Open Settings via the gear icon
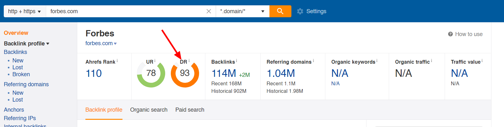Screen dimensions: 504x127 [x=300, y=11]
